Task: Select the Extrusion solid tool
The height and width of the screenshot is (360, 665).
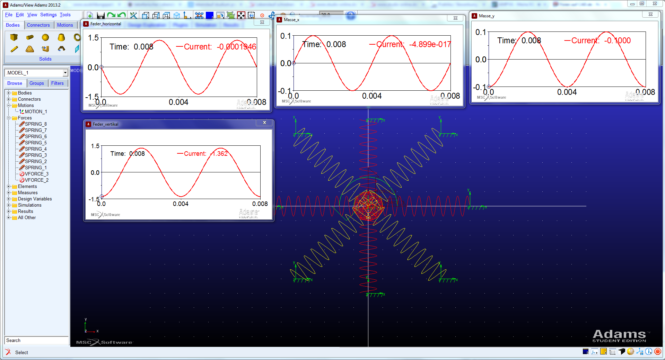Action: (45, 49)
